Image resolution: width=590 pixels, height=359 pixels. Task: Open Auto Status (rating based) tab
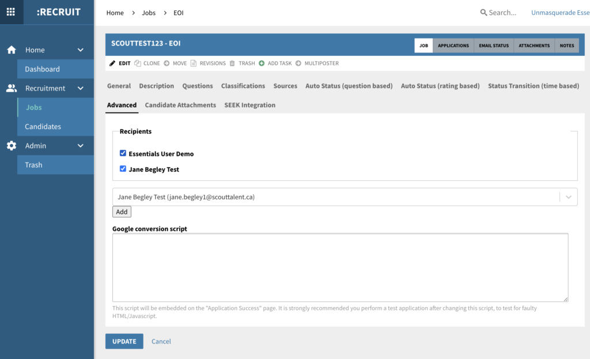440,86
